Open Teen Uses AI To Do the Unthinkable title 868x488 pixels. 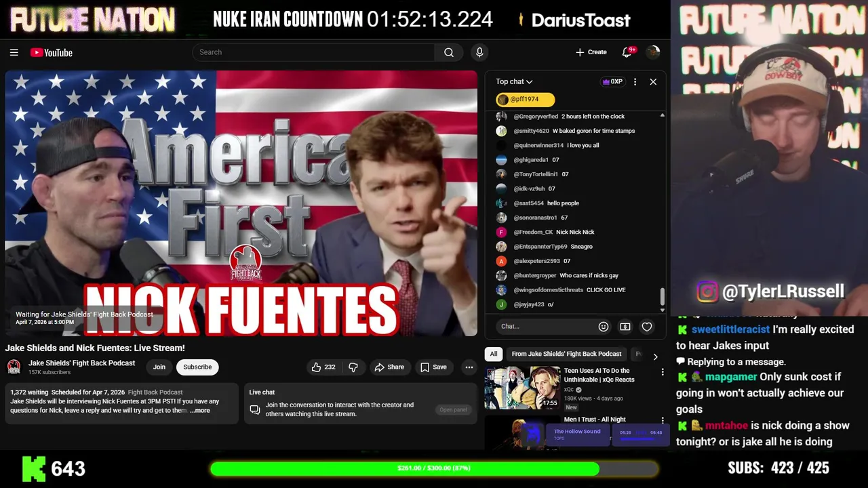point(599,375)
